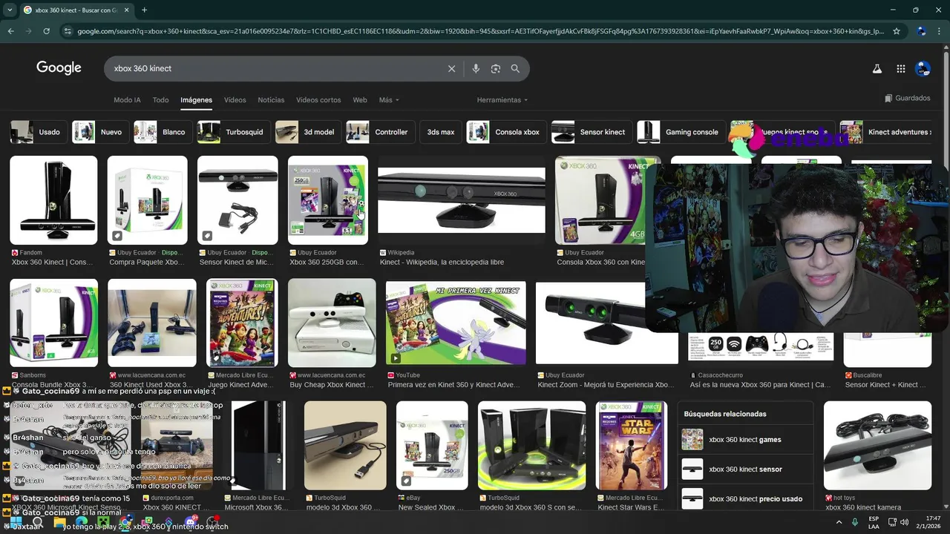Open Guardados saved items
The width and height of the screenshot is (950, 534).
point(907,98)
